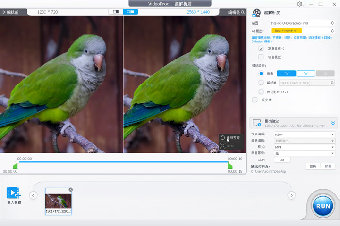Switch to single-pane preview layout
340x226 pixels.
tap(116, 12)
